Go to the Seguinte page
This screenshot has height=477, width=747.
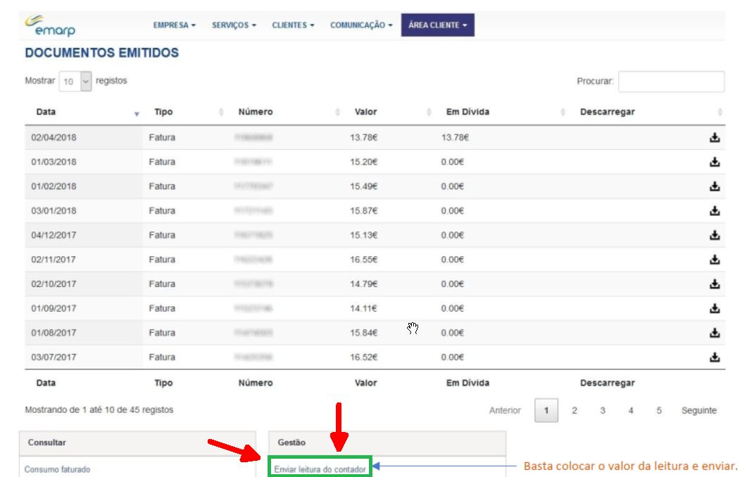point(698,411)
